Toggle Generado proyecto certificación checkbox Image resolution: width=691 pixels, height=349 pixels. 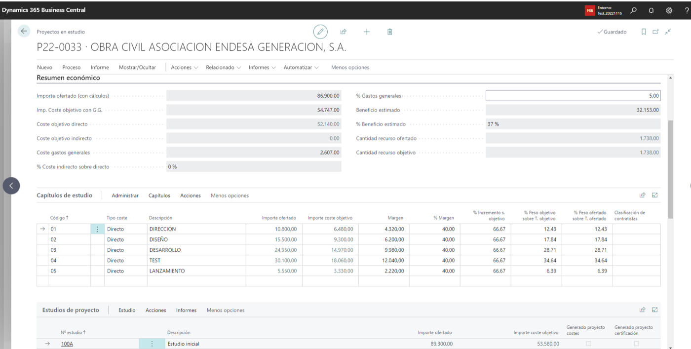636,344
